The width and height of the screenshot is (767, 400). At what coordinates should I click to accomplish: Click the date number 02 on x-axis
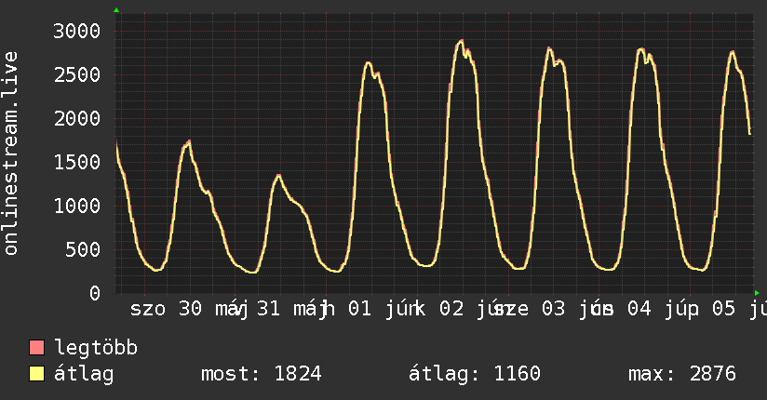(451, 309)
